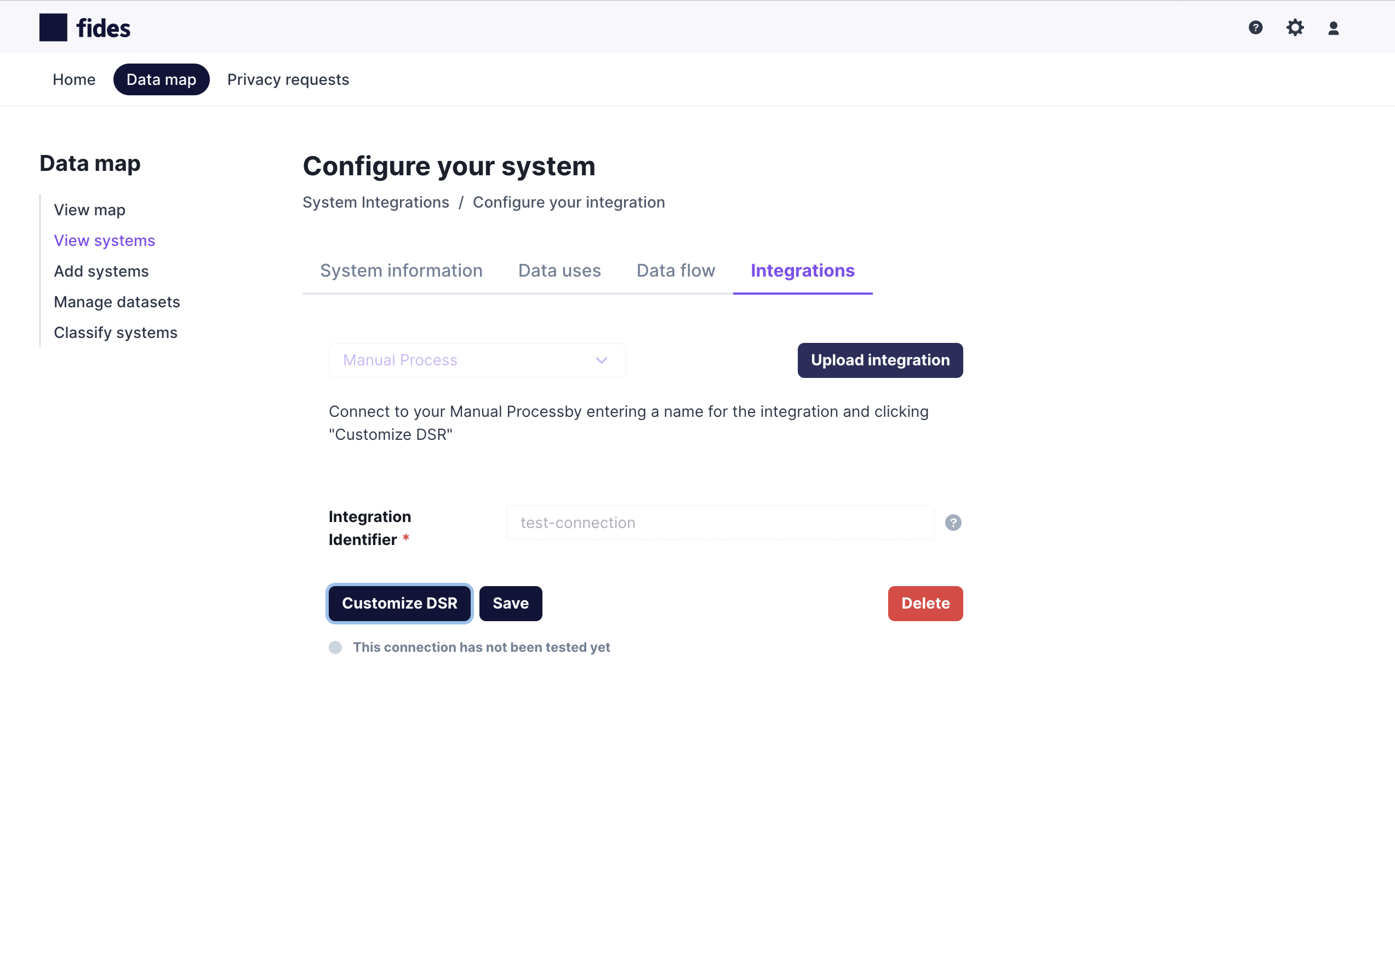1395x975 pixels.
Task: Click the user profile icon
Action: coord(1334,27)
